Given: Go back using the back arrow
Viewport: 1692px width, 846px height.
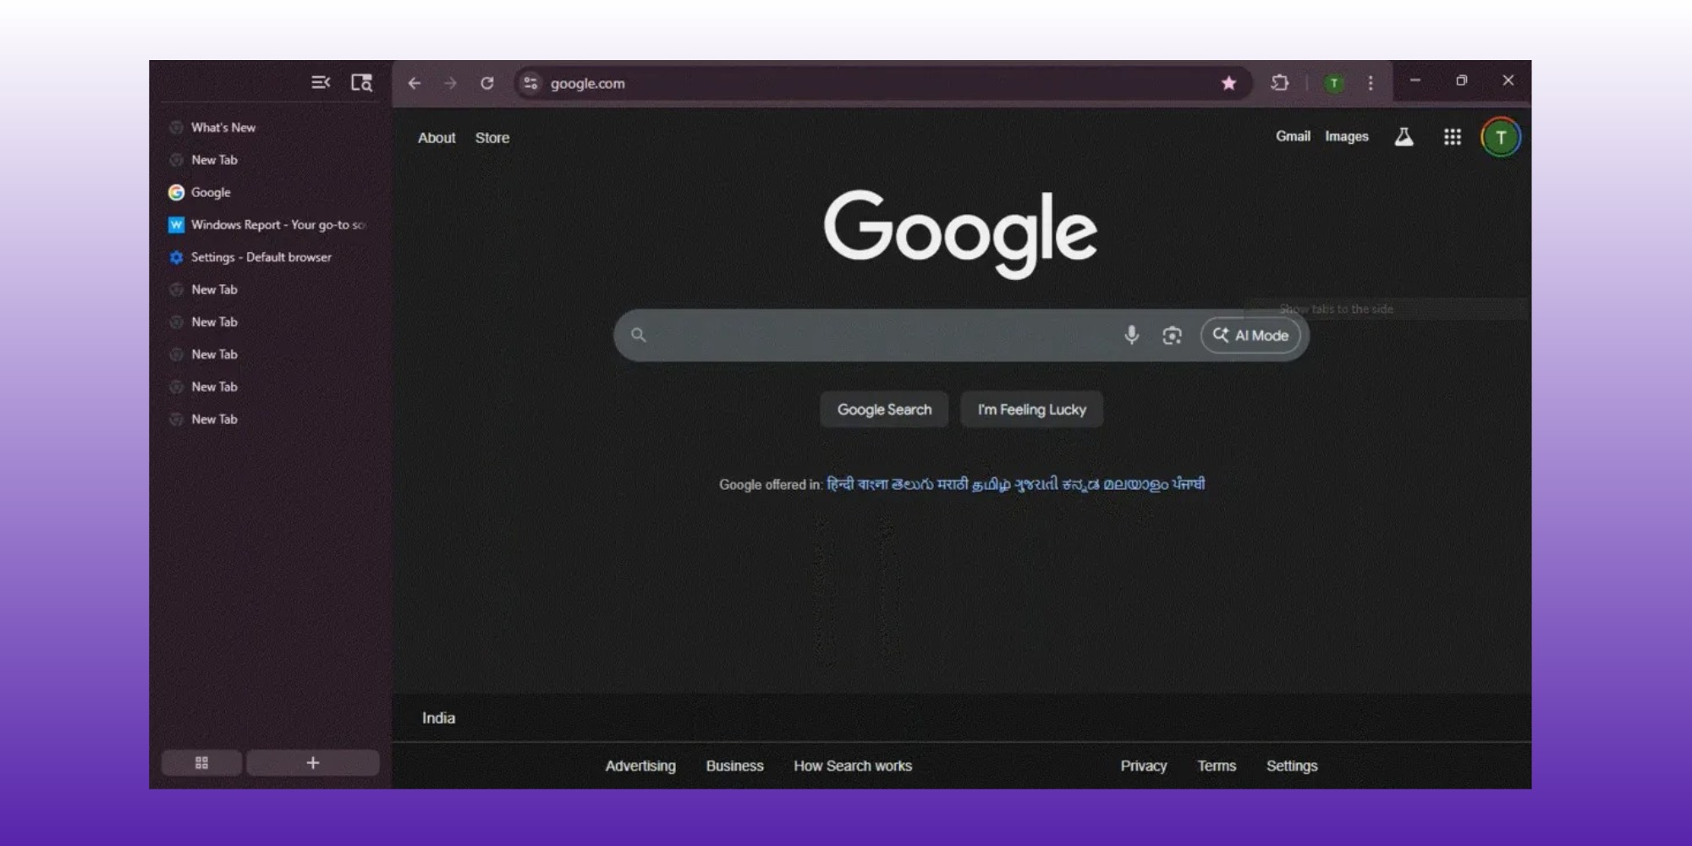Looking at the screenshot, I should pyautogui.click(x=415, y=83).
